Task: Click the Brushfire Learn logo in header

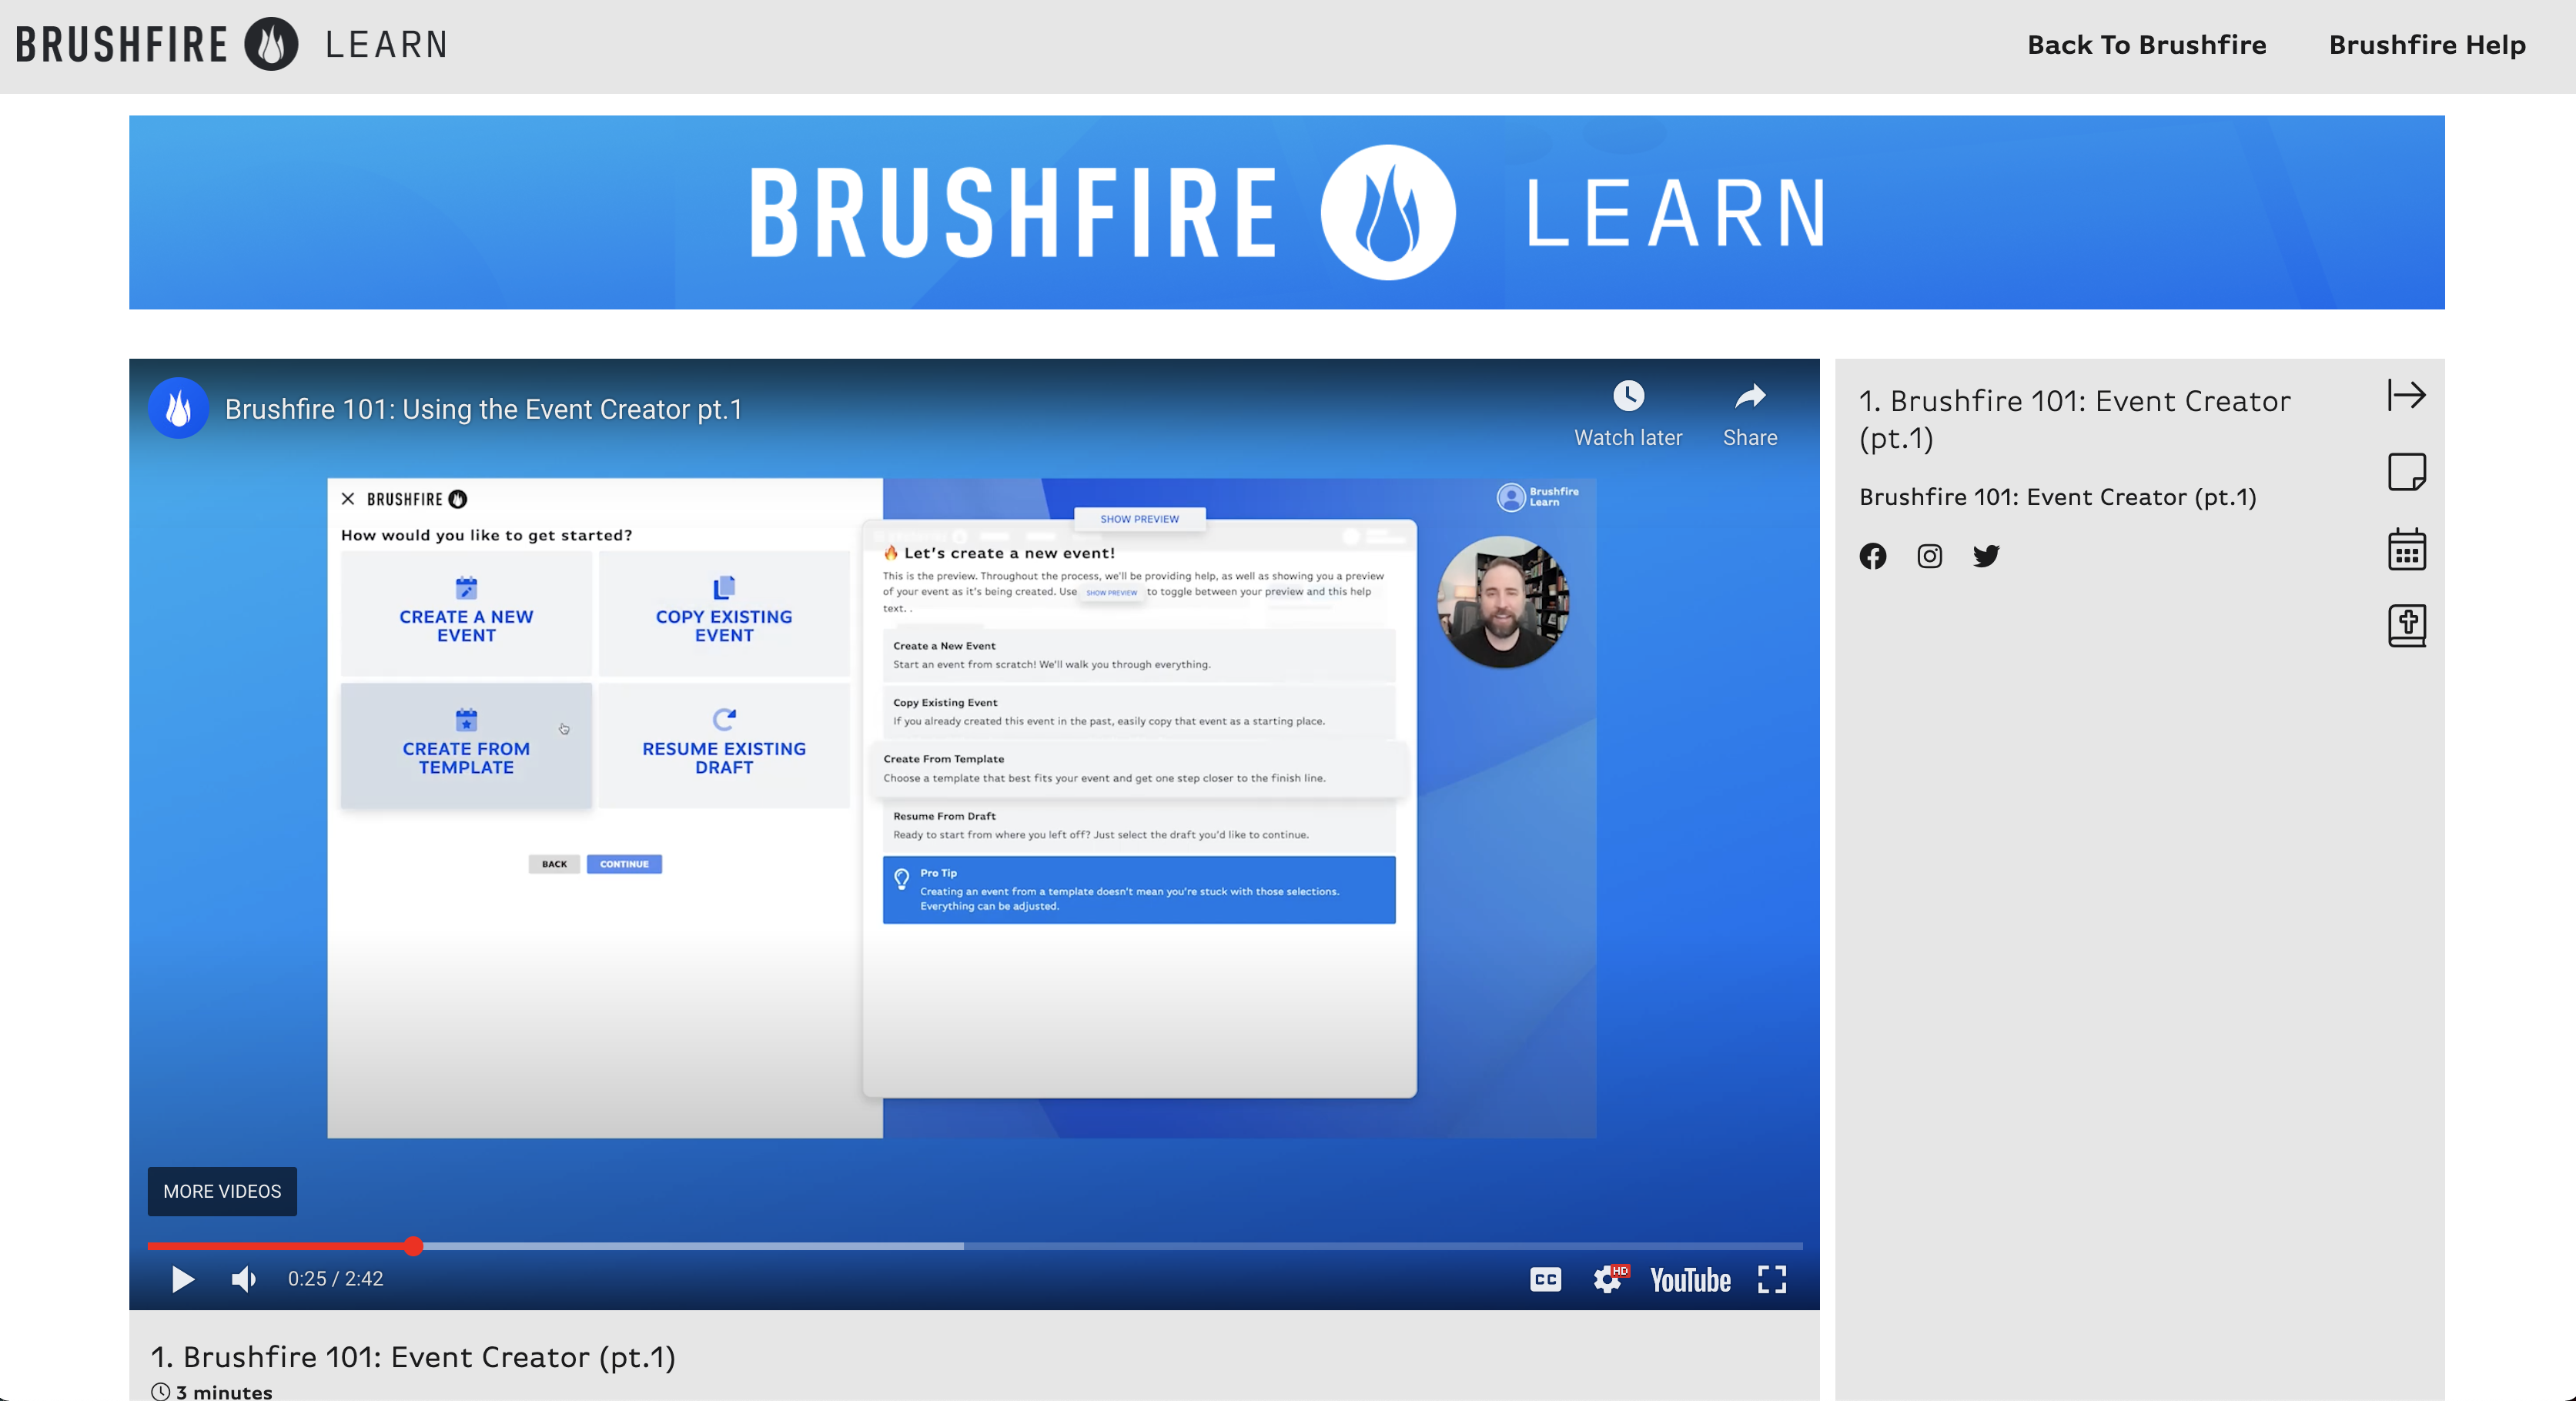Action: 232,45
